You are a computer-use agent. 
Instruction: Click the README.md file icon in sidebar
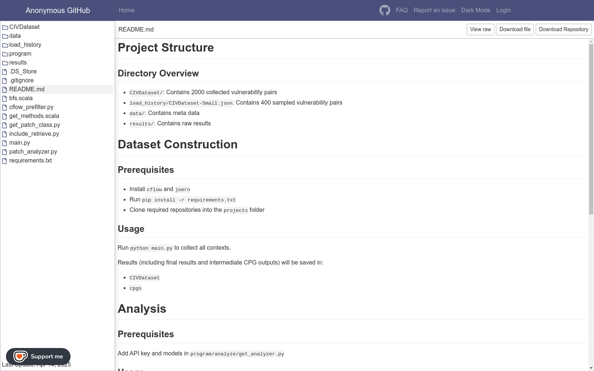[x=5, y=89]
